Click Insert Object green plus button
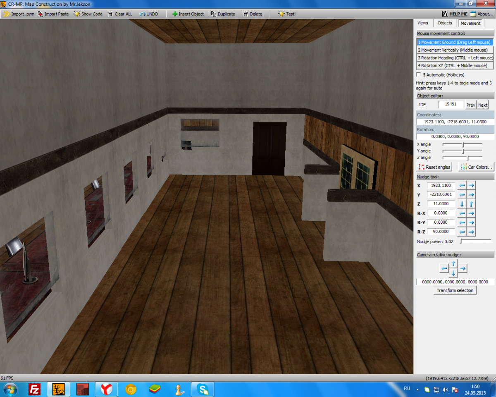Screen dimensions: 496x397 (x=188, y=14)
